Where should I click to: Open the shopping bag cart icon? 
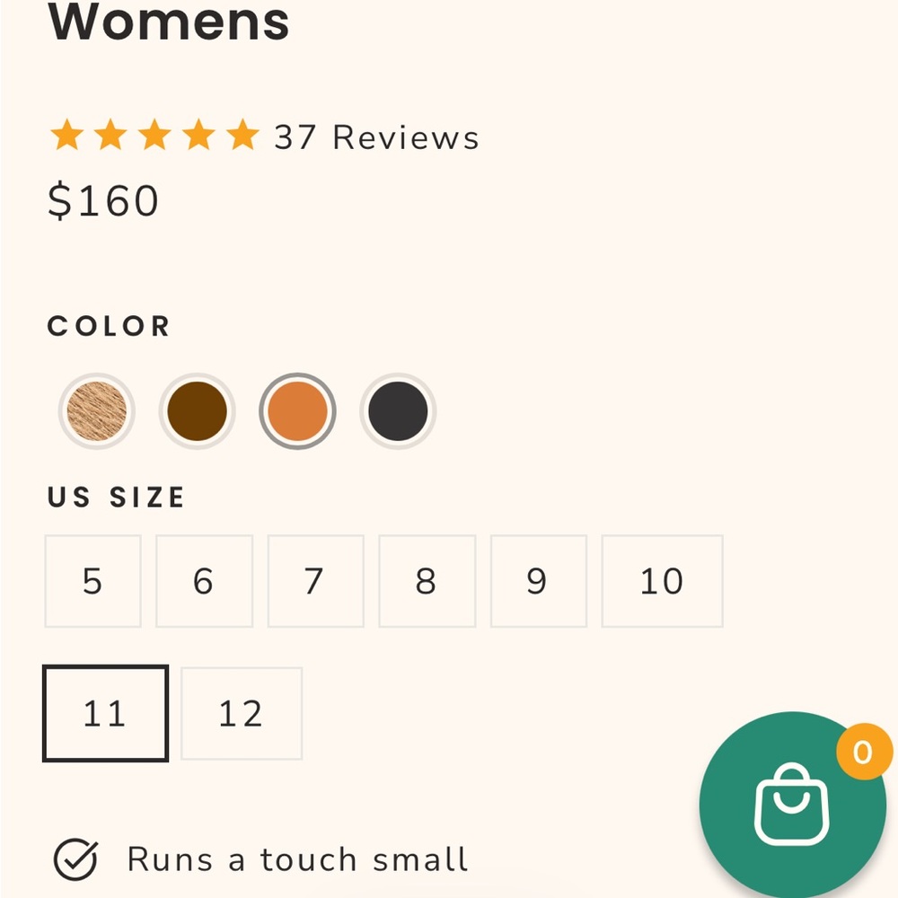793,804
